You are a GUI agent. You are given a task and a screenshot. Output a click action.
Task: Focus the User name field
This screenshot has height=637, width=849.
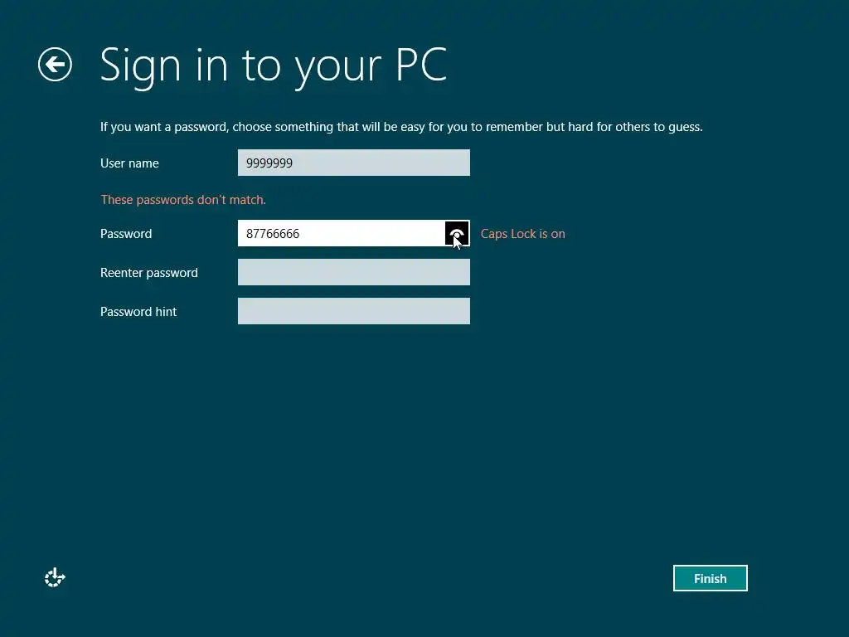[x=353, y=163]
